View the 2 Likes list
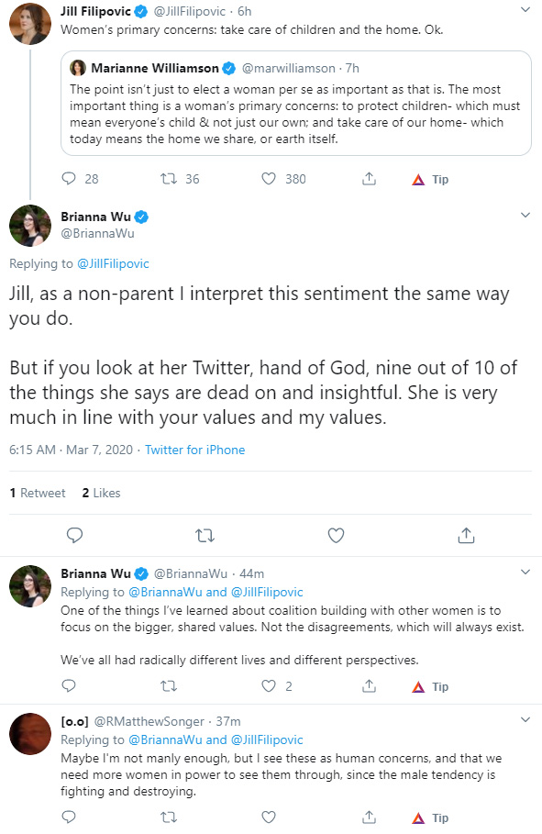This screenshot has width=542, height=834. [101, 493]
